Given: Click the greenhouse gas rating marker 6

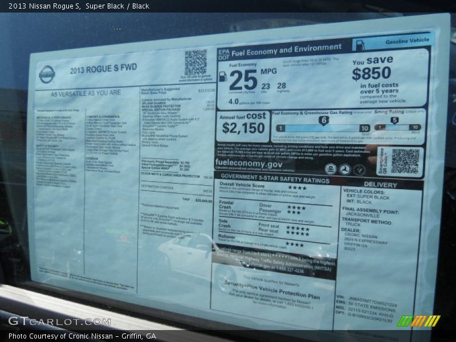Looking at the screenshot, I should point(324,120).
